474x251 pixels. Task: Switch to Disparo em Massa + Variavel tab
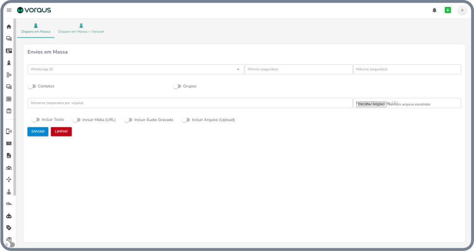coord(81,29)
